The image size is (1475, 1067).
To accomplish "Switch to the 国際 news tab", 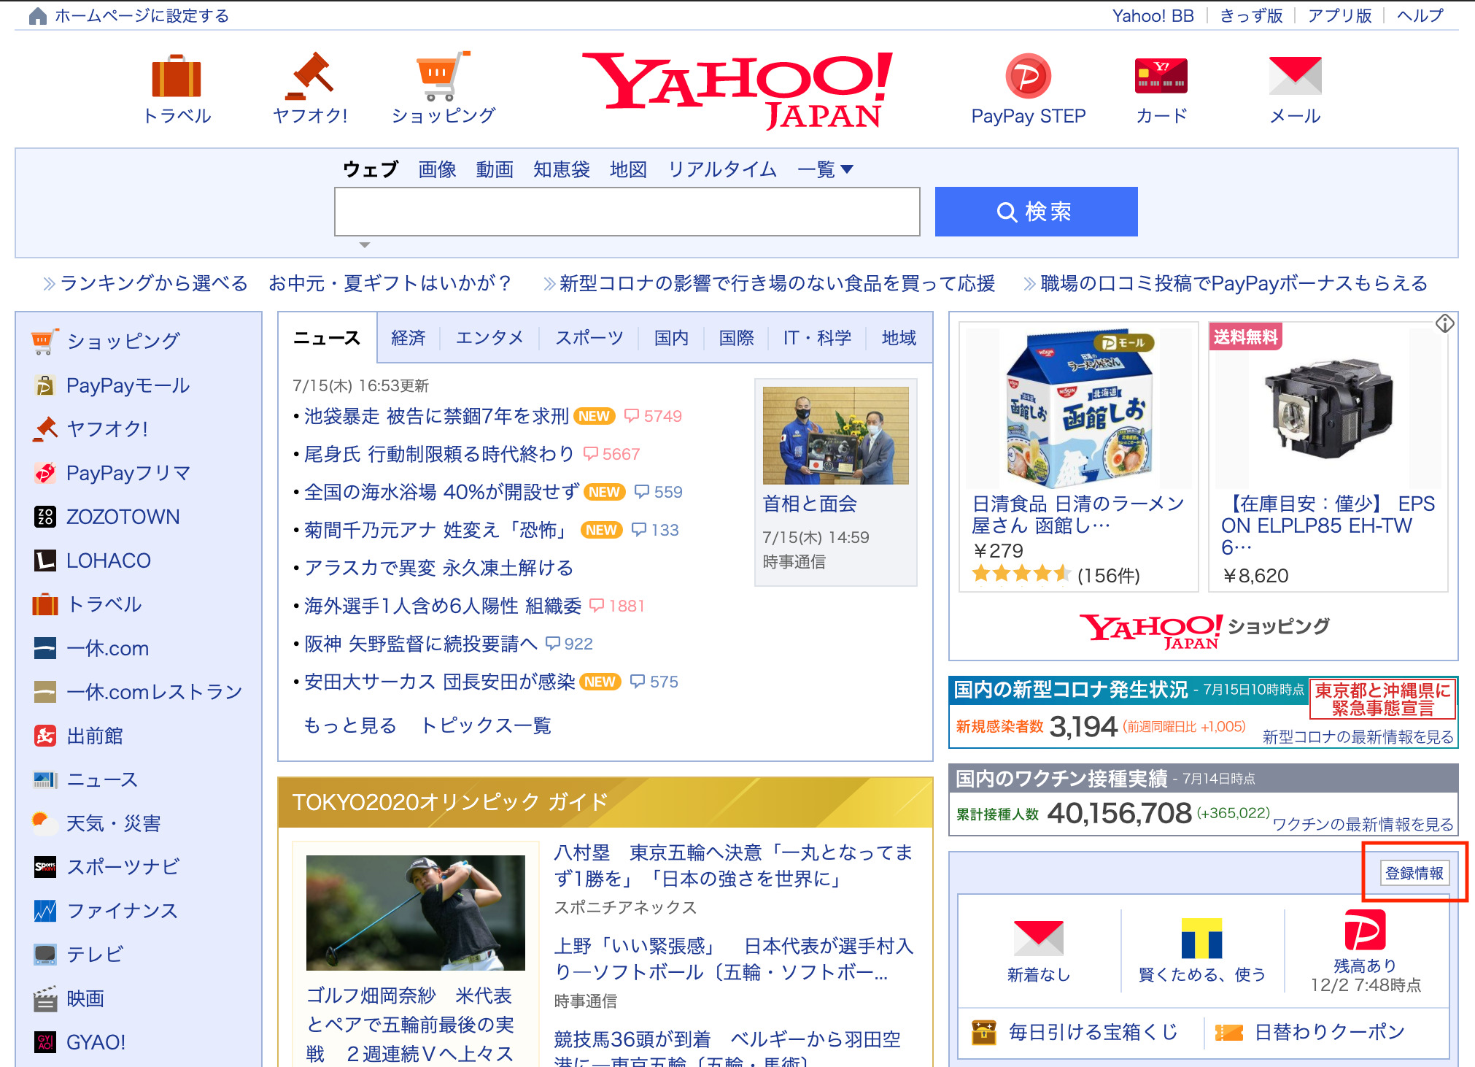I will point(737,338).
